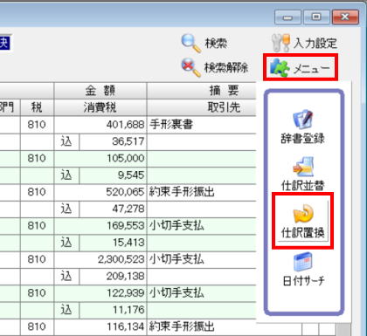The width and height of the screenshot is (367, 336).
Task: Click the 検索 magnifier icon
Action: tap(191, 44)
